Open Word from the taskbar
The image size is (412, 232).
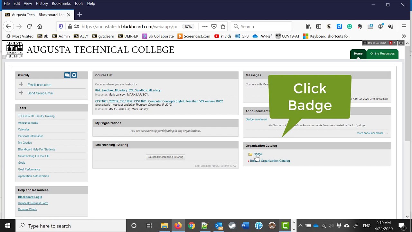tap(246, 226)
